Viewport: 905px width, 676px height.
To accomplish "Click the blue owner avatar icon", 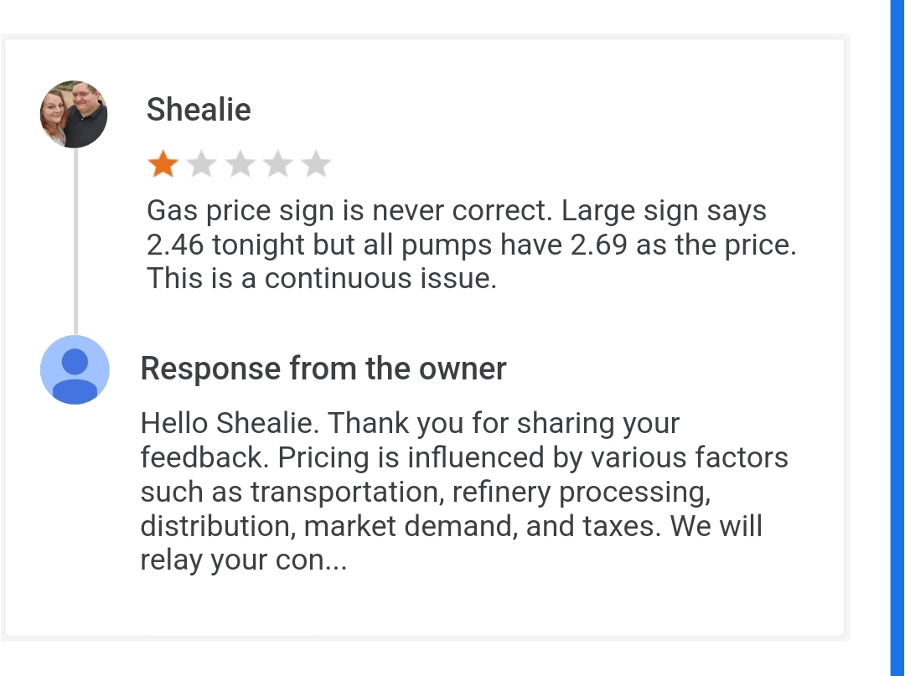I will click(75, 369).
